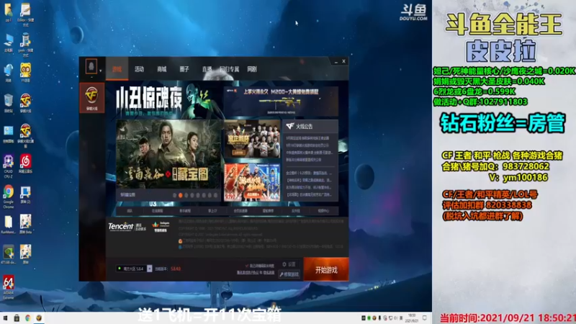Switch to the 直播 tab
This screenshot has height=324, width=576.
click(x=207, y=69)
